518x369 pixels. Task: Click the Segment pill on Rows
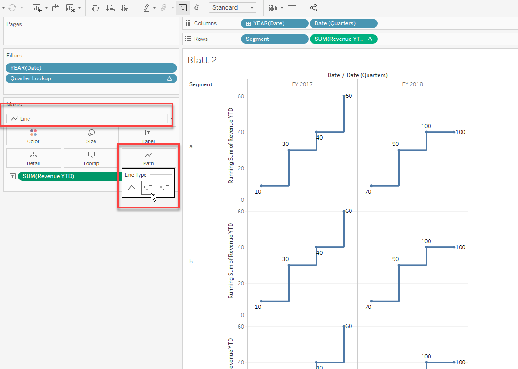pos(274,39)
